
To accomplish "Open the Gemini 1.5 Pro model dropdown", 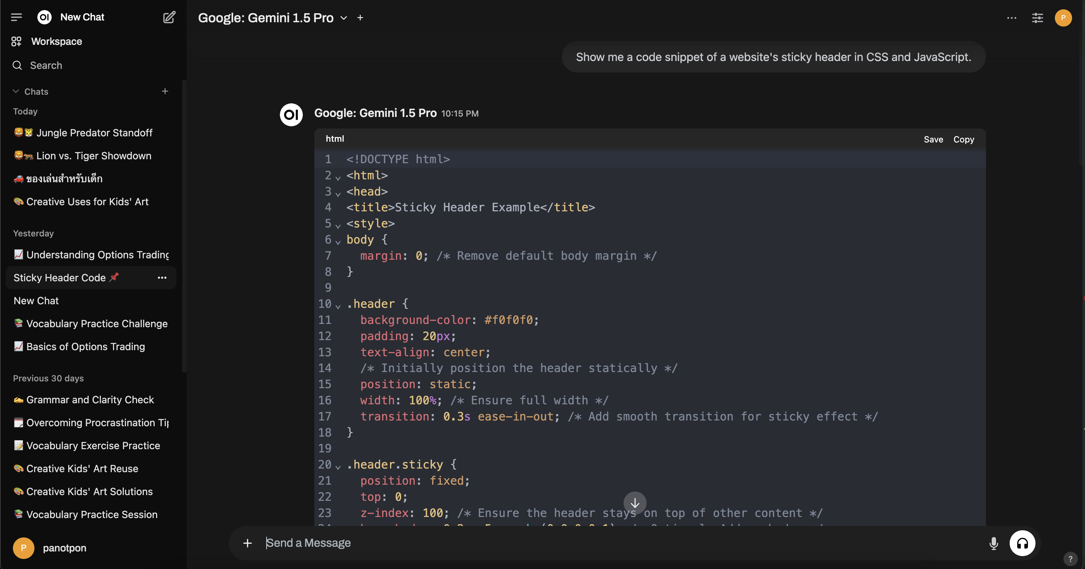I will [x=344, y=18].
